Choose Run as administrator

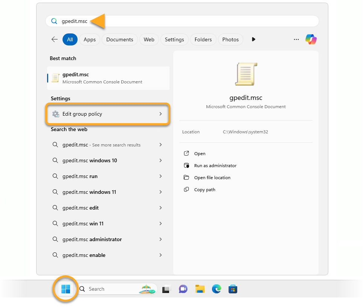[215, 166]
